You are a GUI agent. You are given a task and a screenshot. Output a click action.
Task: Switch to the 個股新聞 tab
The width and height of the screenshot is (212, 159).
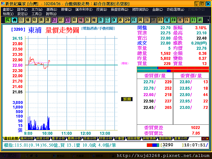coord(165,139)
